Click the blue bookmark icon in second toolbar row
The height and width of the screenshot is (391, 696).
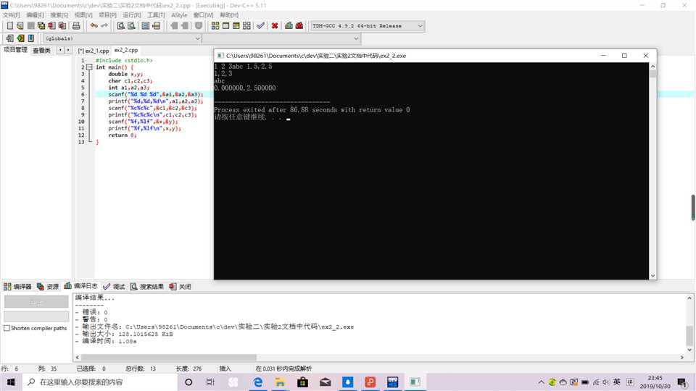tap(31, 38)
